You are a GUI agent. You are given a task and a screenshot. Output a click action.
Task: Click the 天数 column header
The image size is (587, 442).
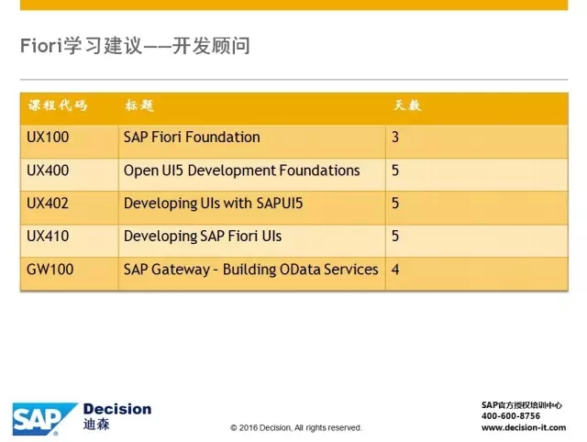point(406,105)
